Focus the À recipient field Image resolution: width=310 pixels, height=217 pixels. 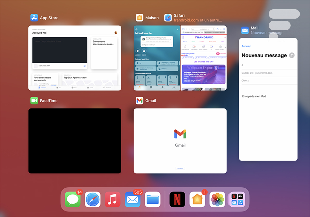point(268,65)
